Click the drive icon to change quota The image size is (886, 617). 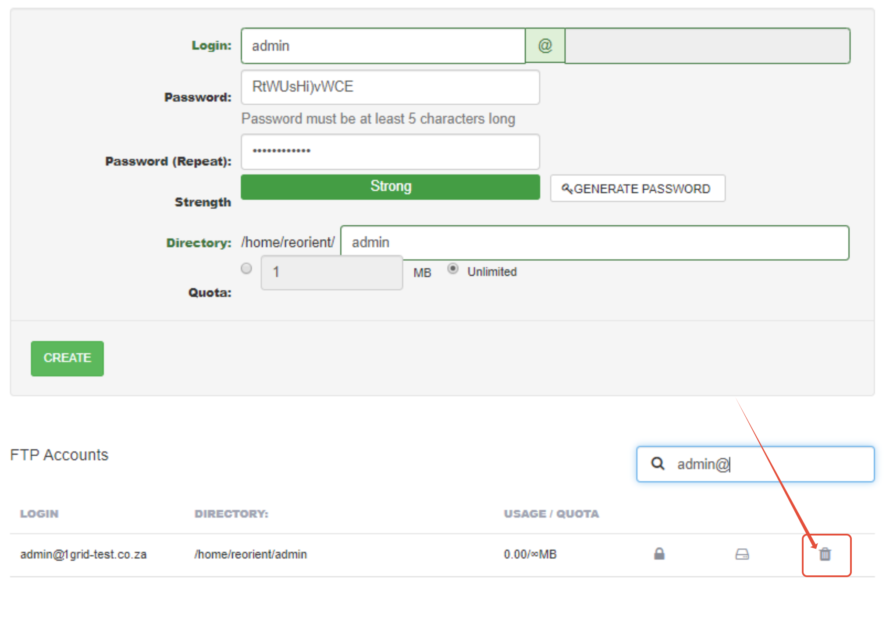(x=742, y=554)
